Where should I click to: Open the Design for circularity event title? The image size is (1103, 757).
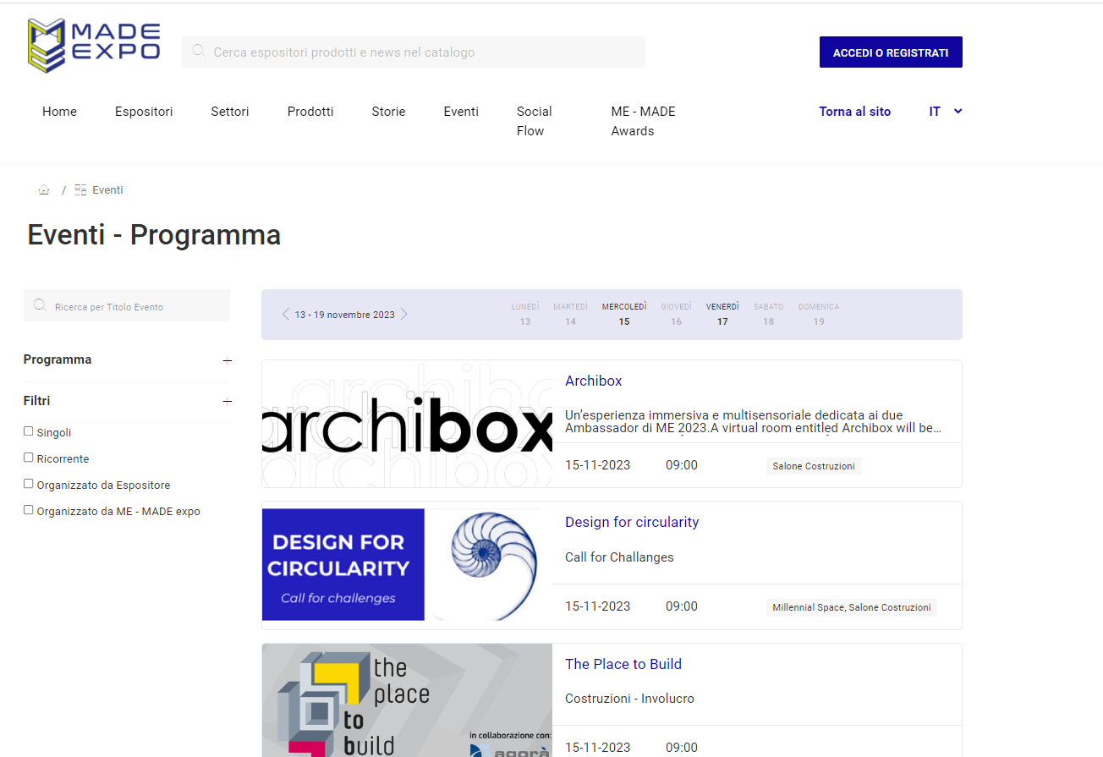[x=632, y=522]
